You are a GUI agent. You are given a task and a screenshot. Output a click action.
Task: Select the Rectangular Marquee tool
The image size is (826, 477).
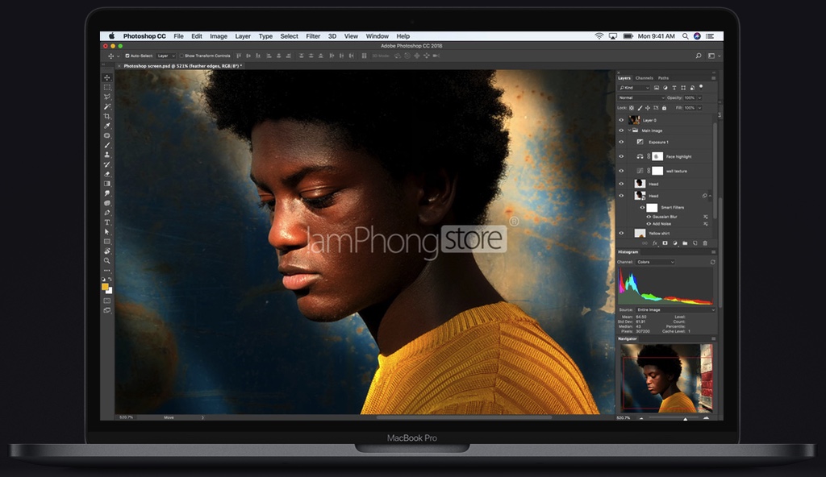coord(107,87)
